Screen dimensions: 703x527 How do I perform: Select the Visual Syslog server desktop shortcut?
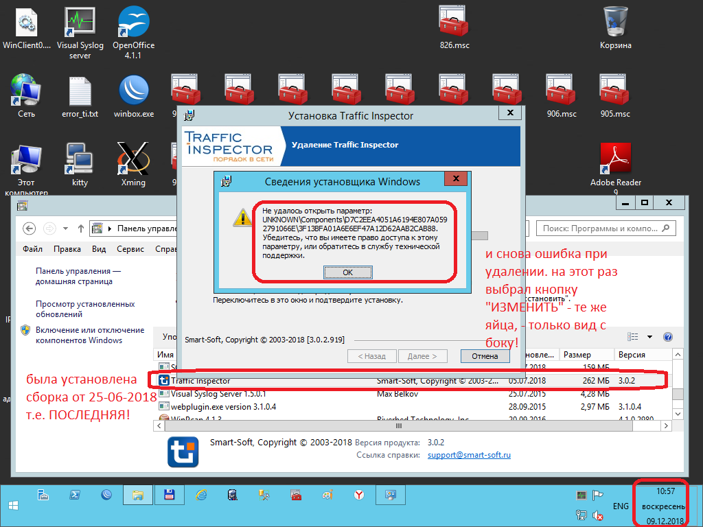tap(80, 33)
